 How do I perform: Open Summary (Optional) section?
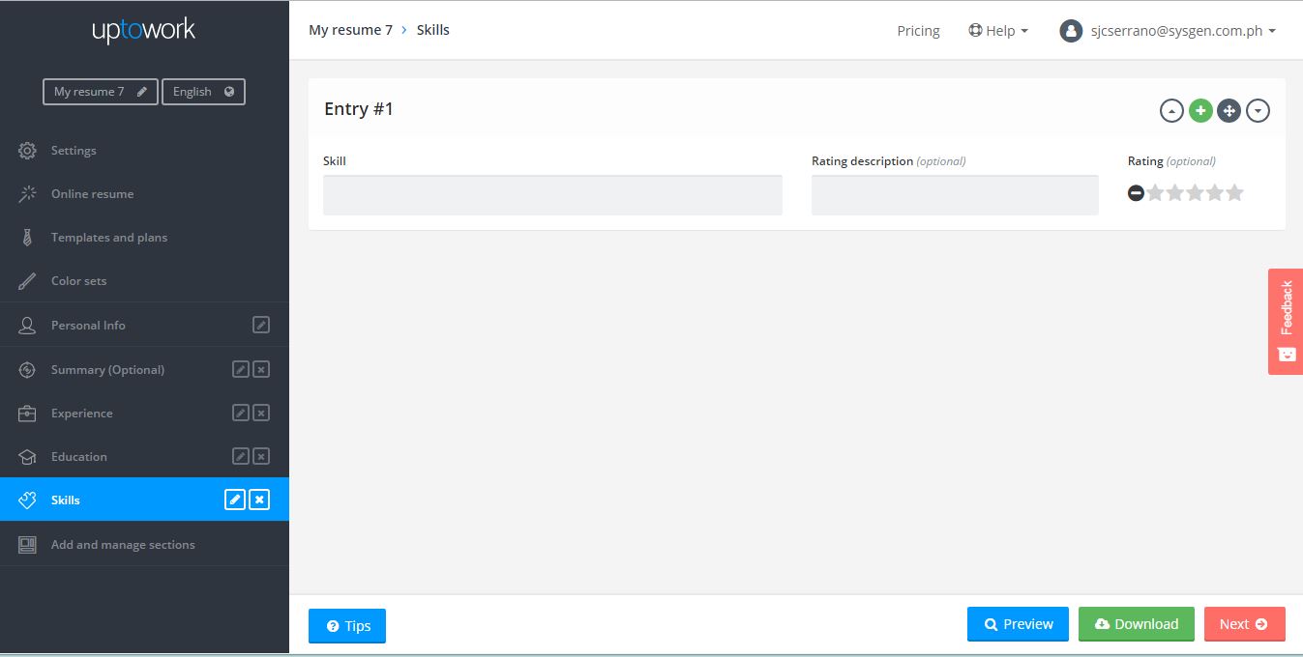144,370
